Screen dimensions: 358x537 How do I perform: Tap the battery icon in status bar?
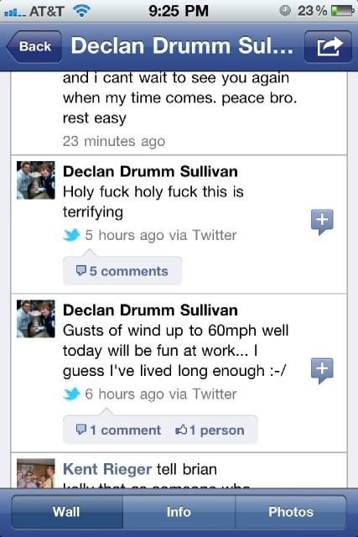click(x=342, y=11)
